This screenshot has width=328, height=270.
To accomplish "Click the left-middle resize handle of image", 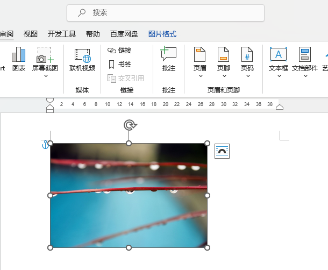I will (x=50, y=195).
